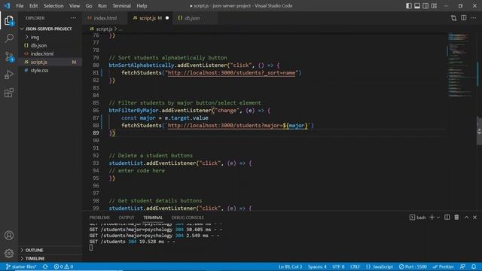Maximize the panel with the up chevron
This screenshot has width=482, height=271.
tap(466, 218)
